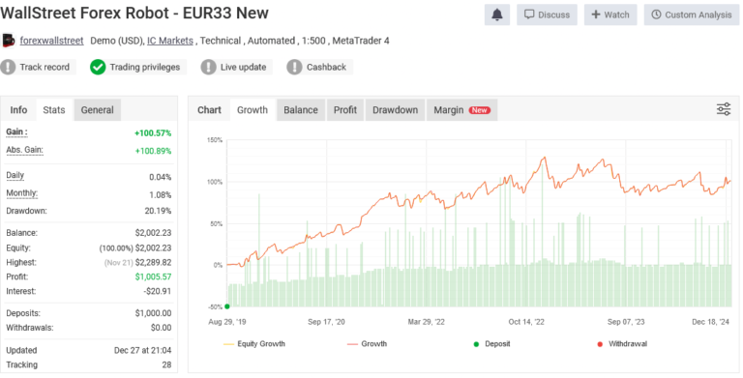Open the Margin New tab
This screenshot has height=378, width=743.
click(x=462, y=110)
